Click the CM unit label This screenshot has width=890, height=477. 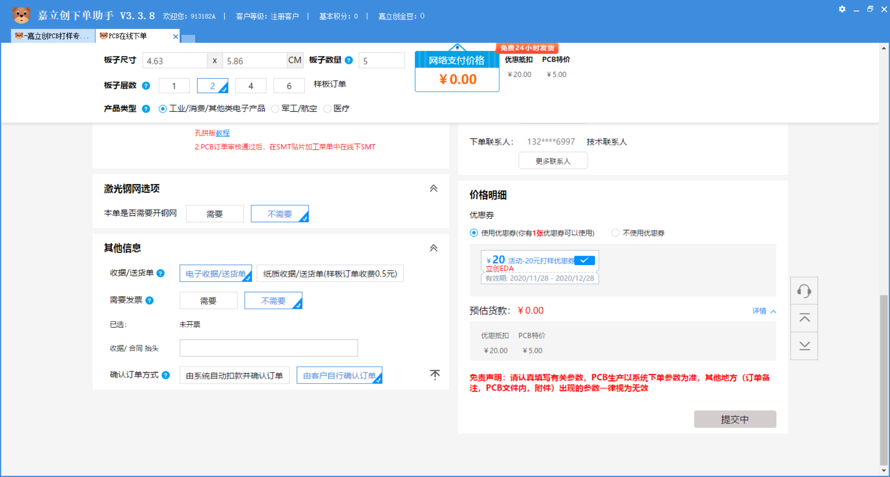(x=295, y=60)
